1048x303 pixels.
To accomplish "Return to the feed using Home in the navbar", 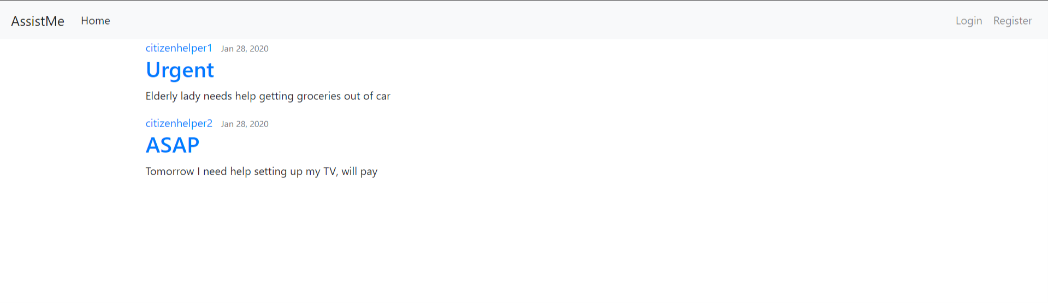I will point(96,21).
